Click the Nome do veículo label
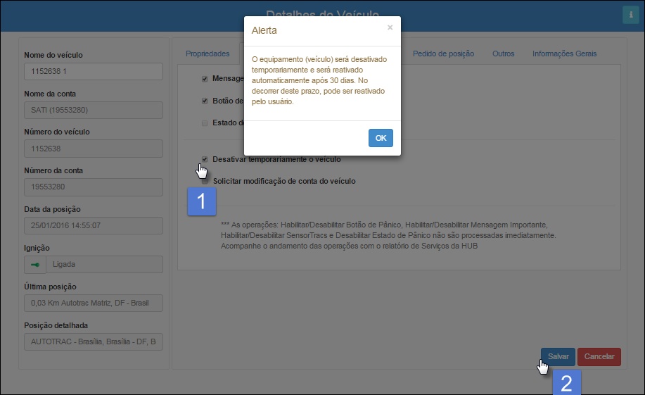Image resolution: width=645 pixels, height=395 pixels. coord(53,55)
